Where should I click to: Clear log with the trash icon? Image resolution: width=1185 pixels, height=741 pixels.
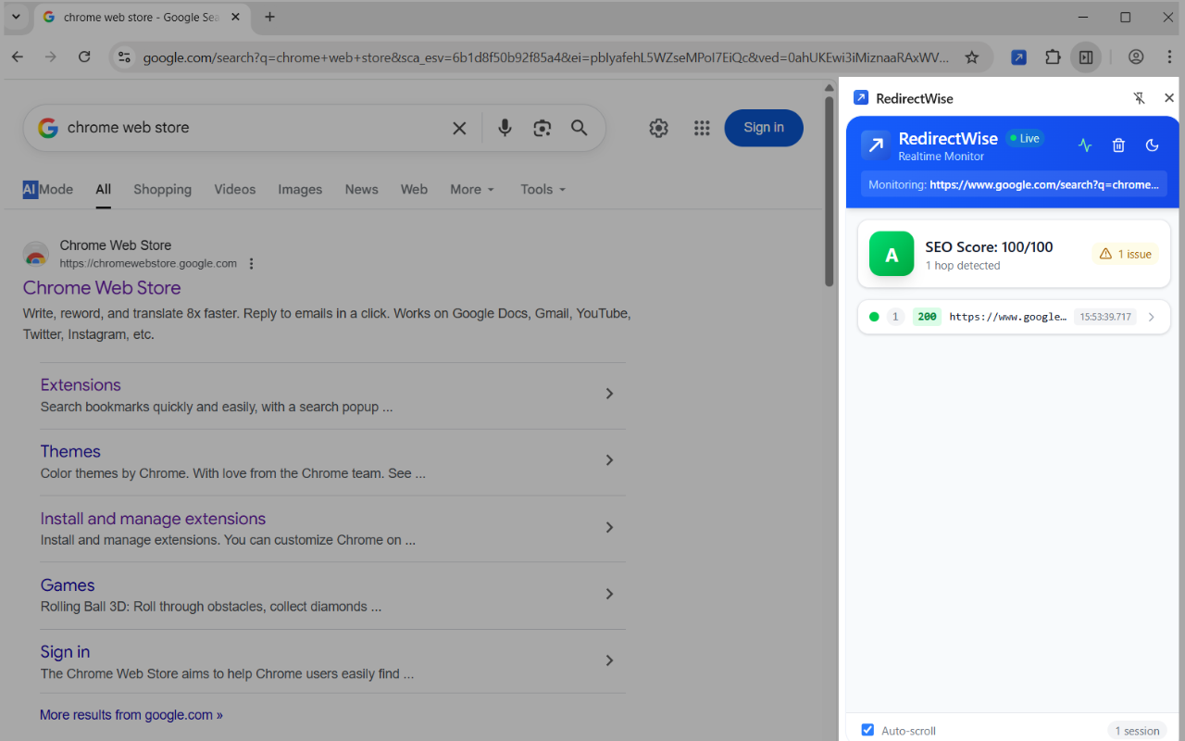[x=1118, y=145]
